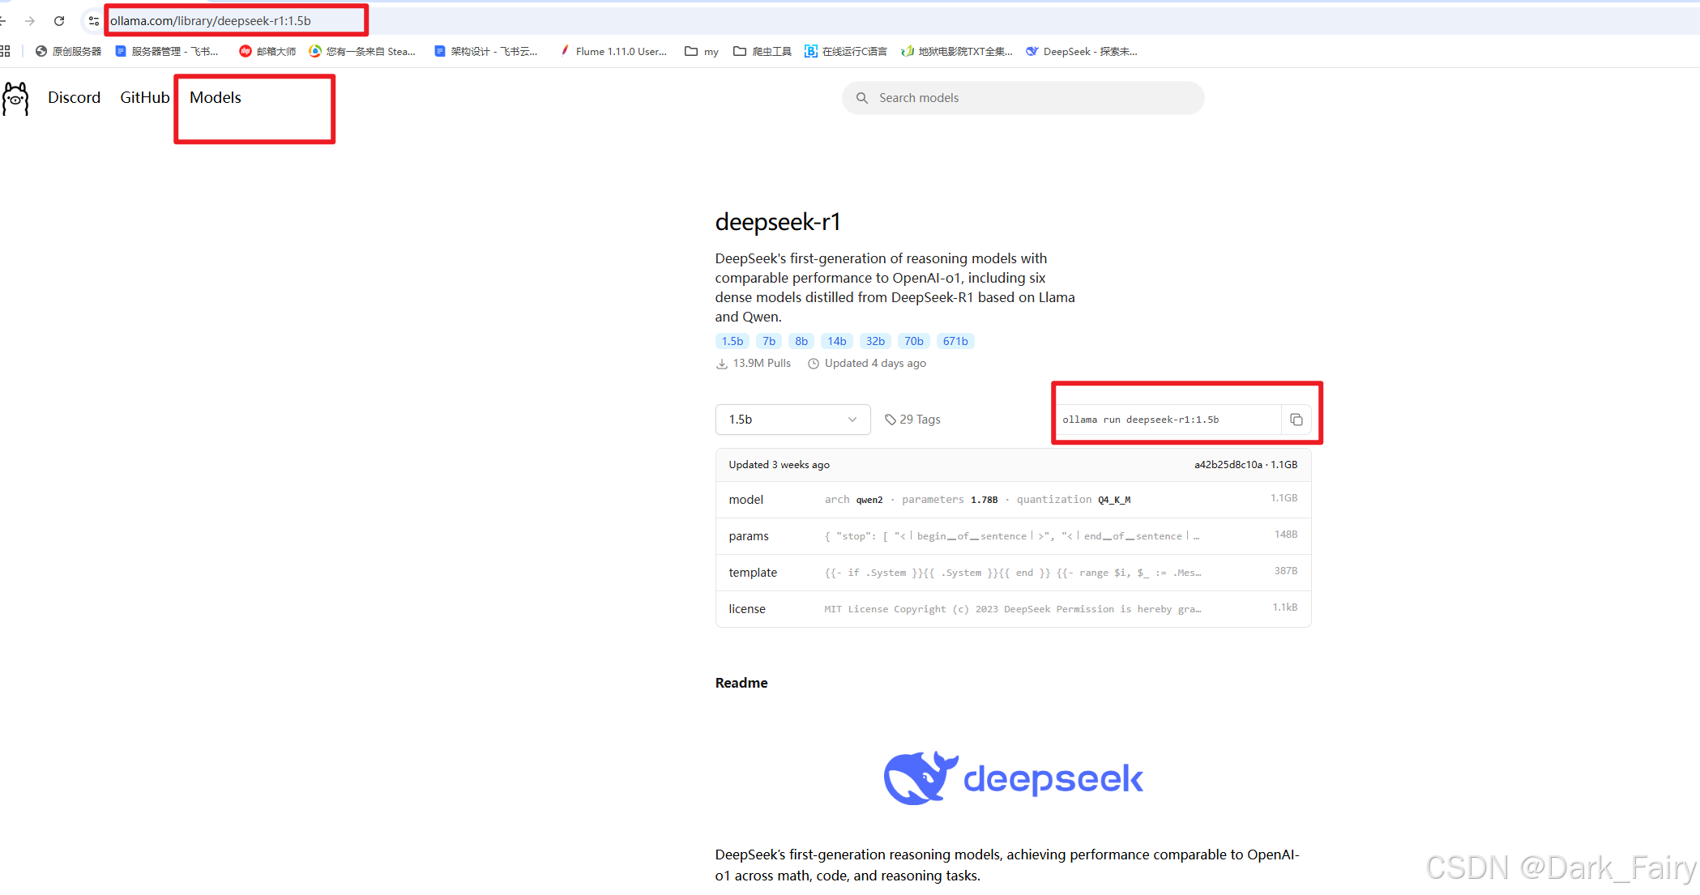This screenshot has width=1700, height=895.
Task: Select the 671b size tag
Action: (x=955, y=341)
